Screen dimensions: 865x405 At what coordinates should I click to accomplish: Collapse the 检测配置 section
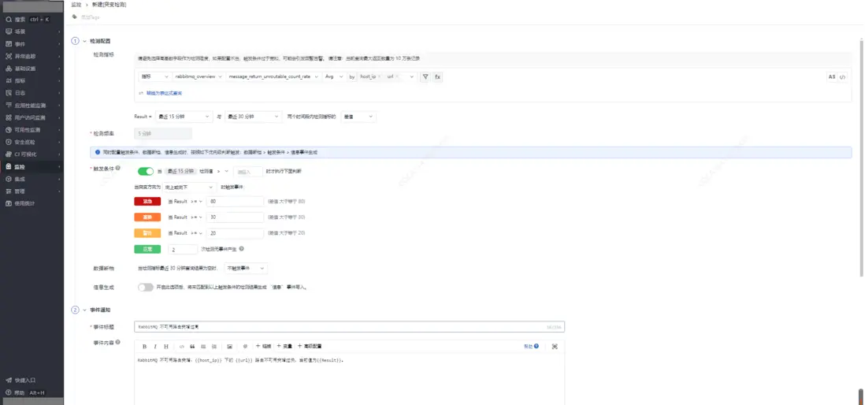click(84, 41)
